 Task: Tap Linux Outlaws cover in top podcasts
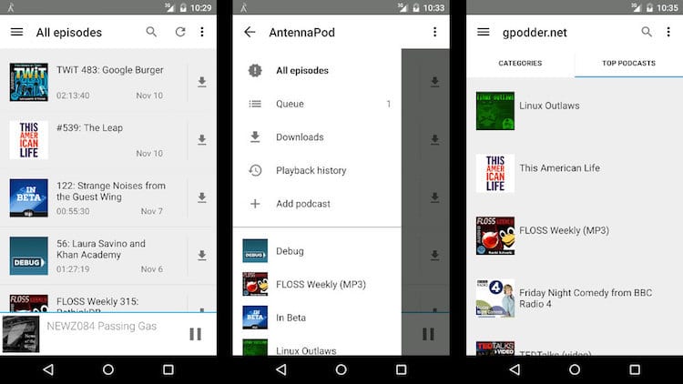pyautogui.click(x=495, y=111)
